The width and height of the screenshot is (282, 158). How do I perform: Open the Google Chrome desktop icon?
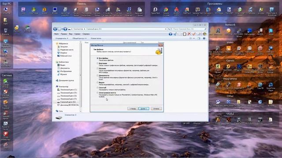[166, 11]
